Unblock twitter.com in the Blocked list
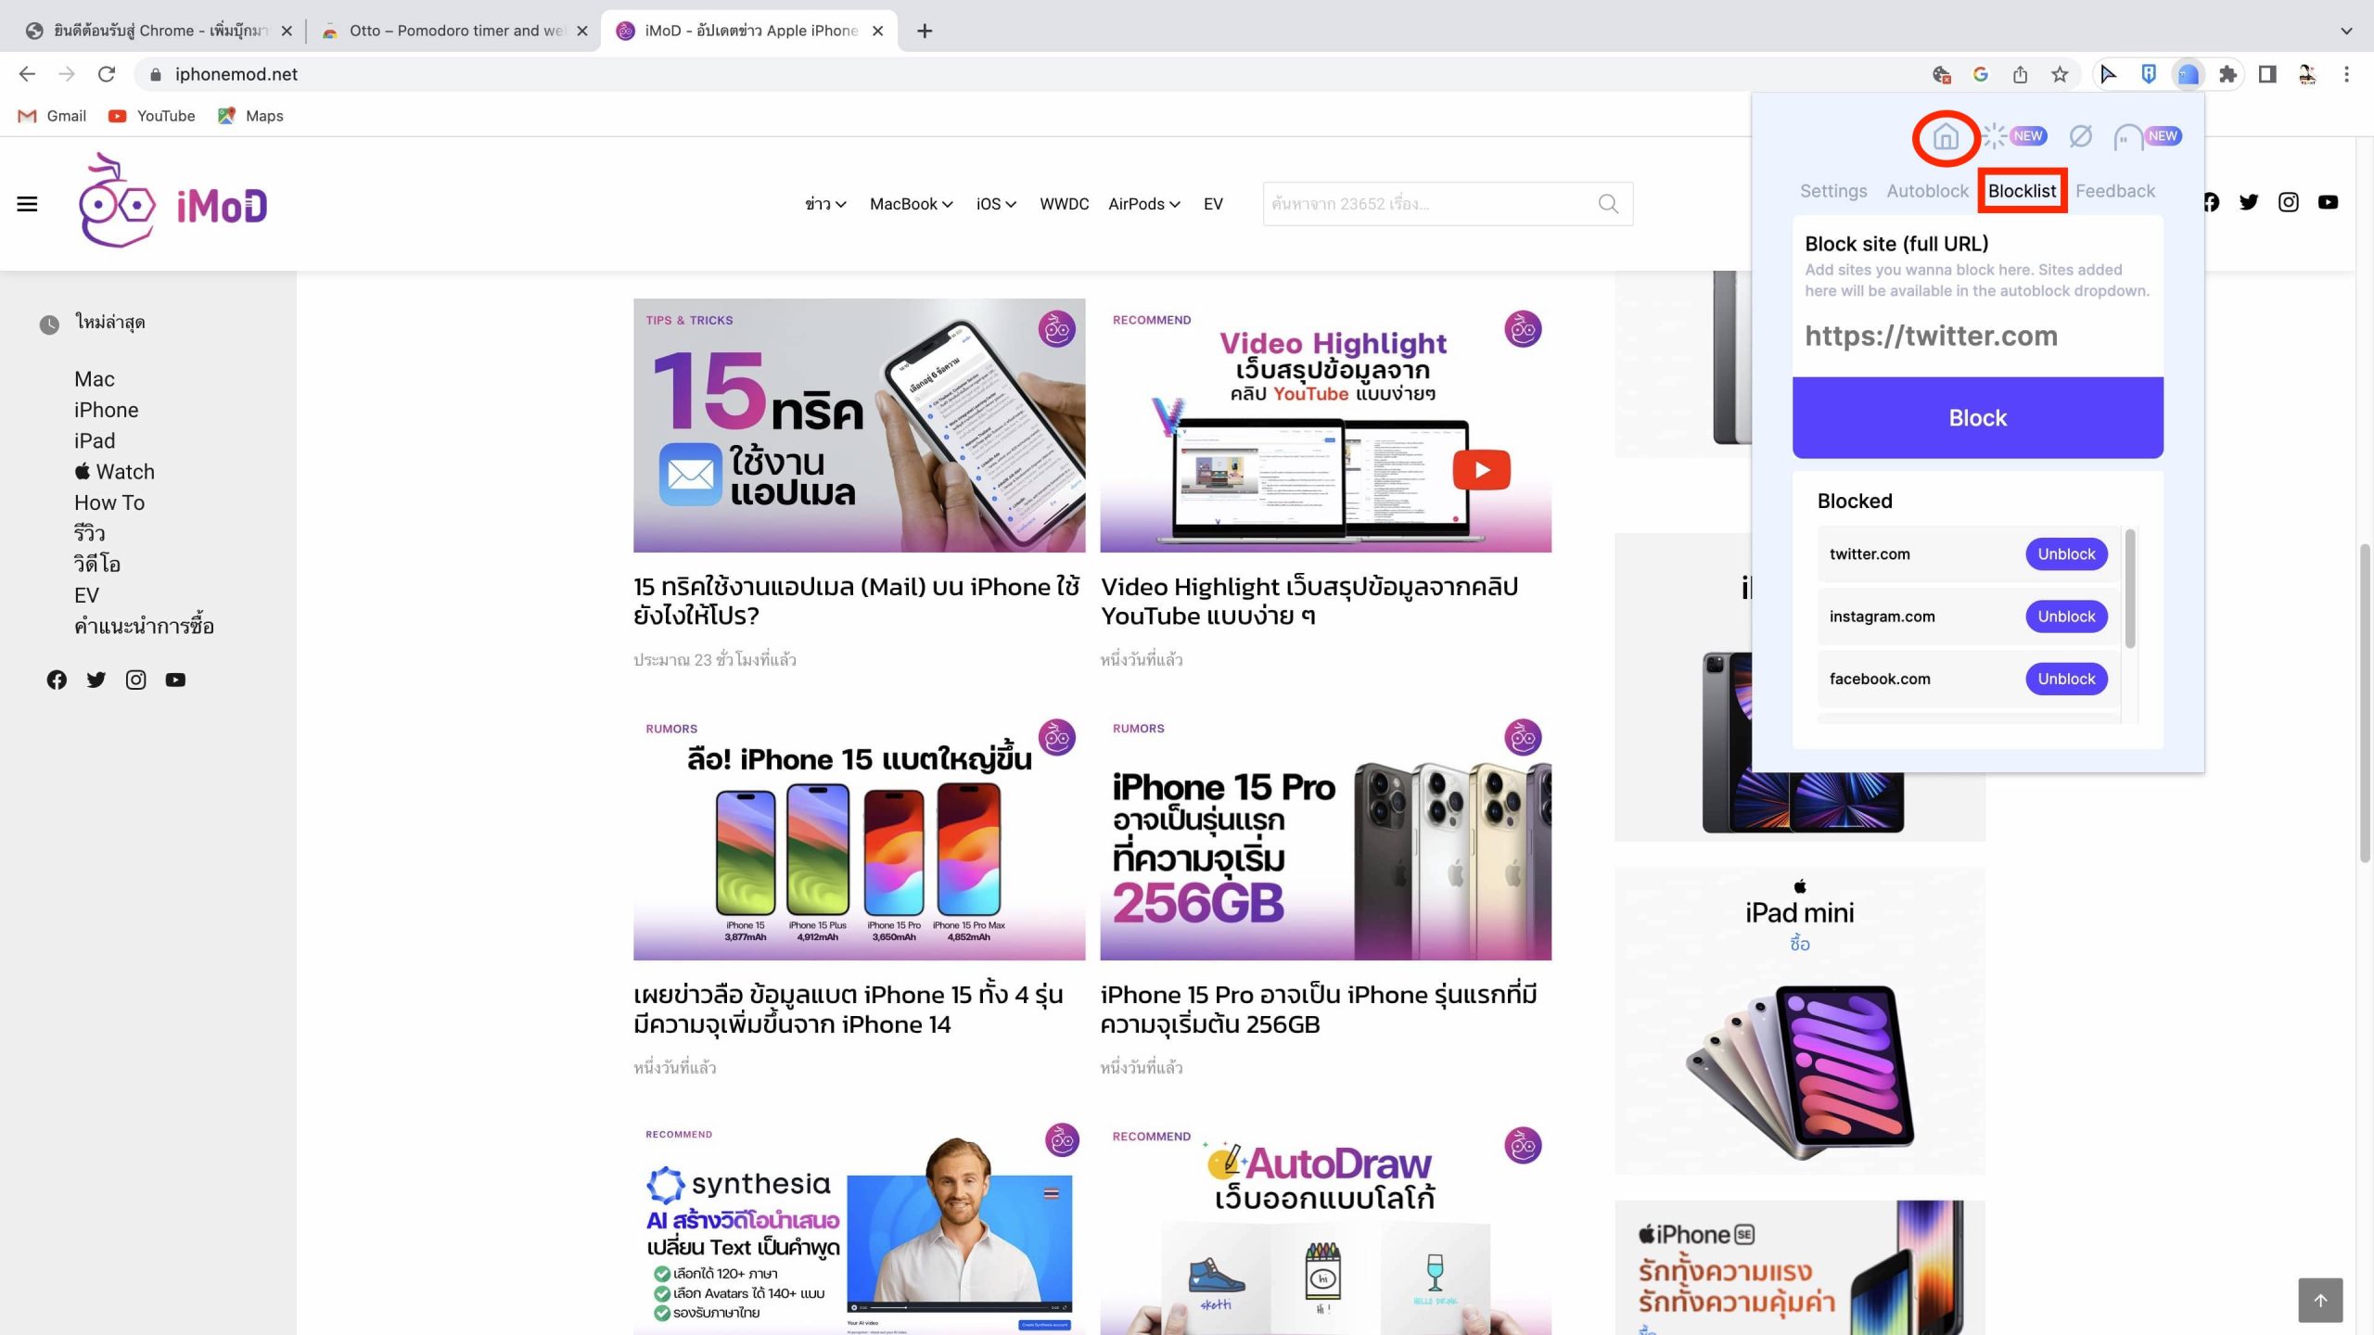Image resolution: width=2374 pixels, height=1335 pixels. [2065, 554]
